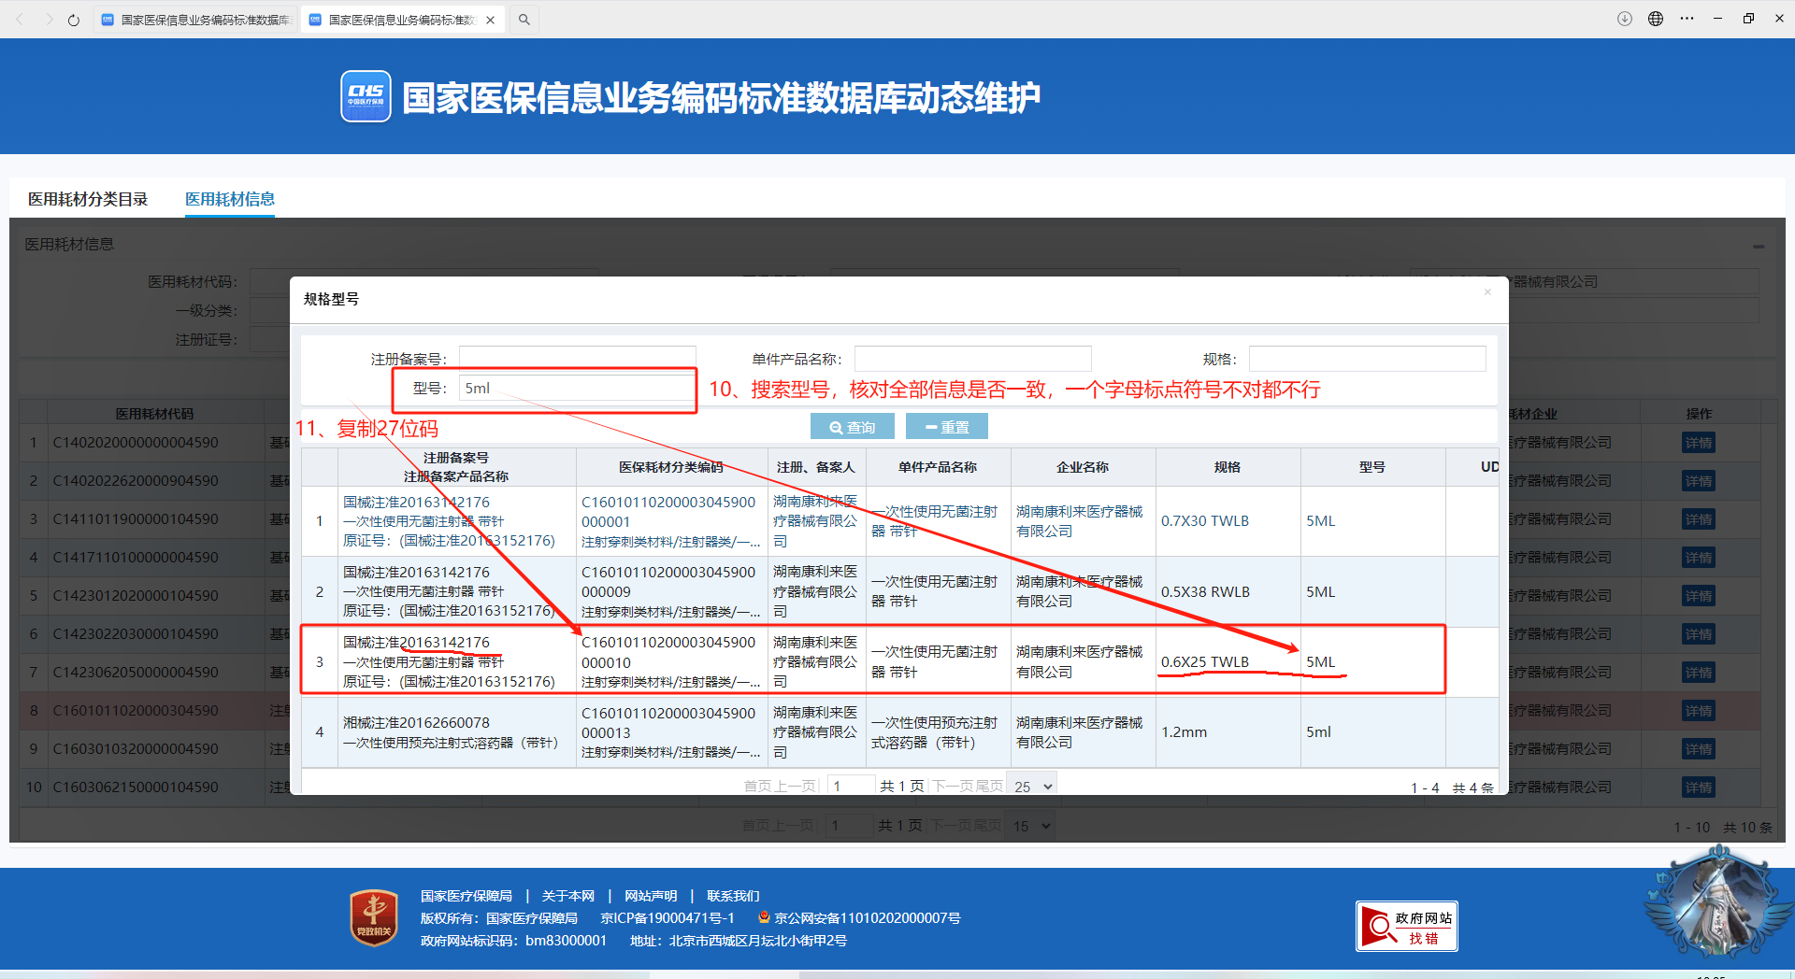Open 详情 for row C14230120200000104590
Image resolution: width=1795 pixels, height=979 pixels.
[1698, 596]
